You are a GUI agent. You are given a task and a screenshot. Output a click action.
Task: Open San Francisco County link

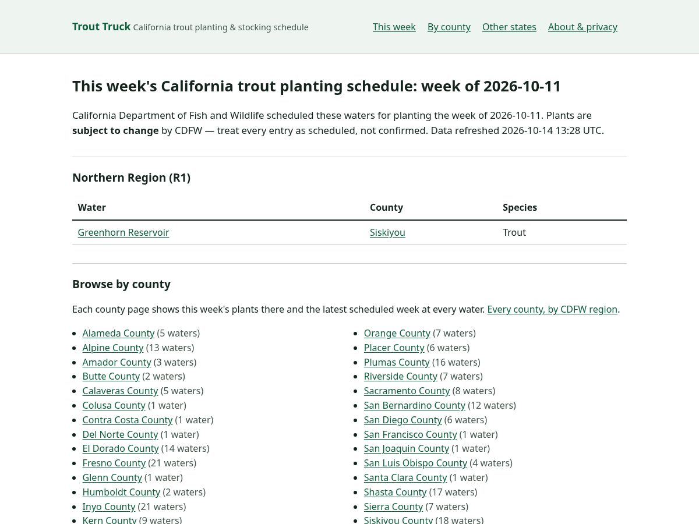[410, 434]
